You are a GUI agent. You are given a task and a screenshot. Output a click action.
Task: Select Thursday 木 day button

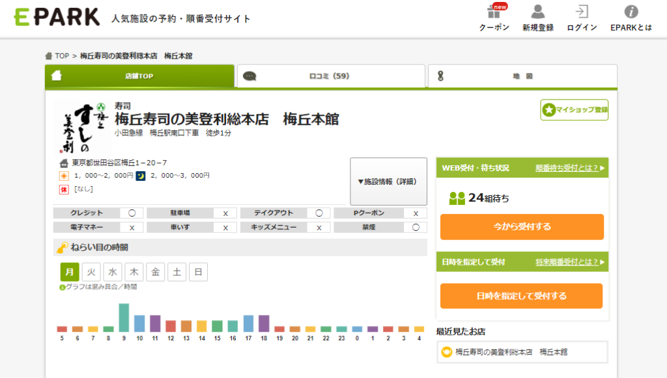click(x=134, y=272)
